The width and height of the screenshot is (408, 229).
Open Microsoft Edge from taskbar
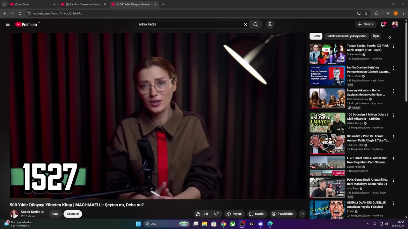(x=270, y=224)
